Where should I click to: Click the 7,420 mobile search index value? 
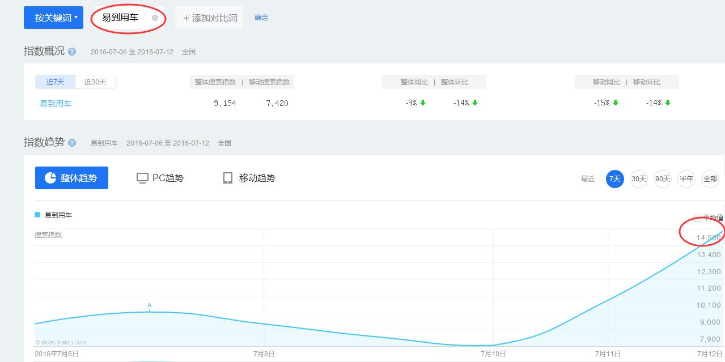tap(277, 103)
